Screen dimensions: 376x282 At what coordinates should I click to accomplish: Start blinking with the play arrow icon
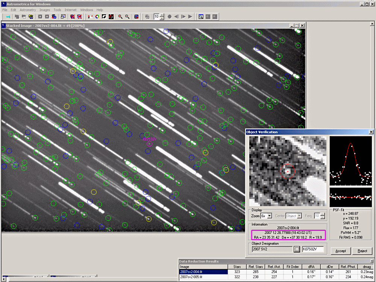(x=190, y=17)
